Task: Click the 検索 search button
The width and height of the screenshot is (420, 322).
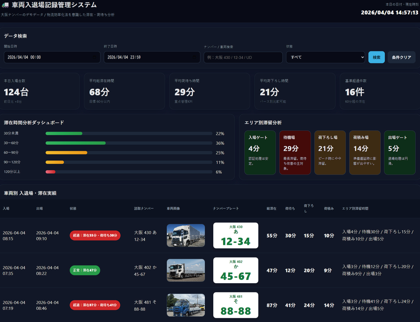Action: 376,57
